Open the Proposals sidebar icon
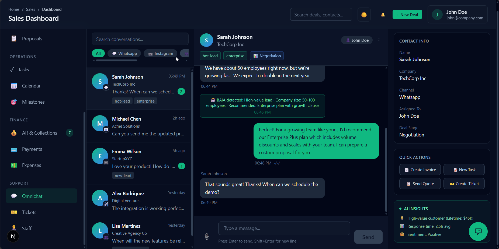This screenshot has height=249, width=499. [x=13, y=38]
